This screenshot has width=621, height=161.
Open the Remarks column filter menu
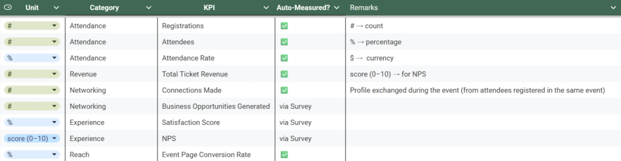coord(613,8)
